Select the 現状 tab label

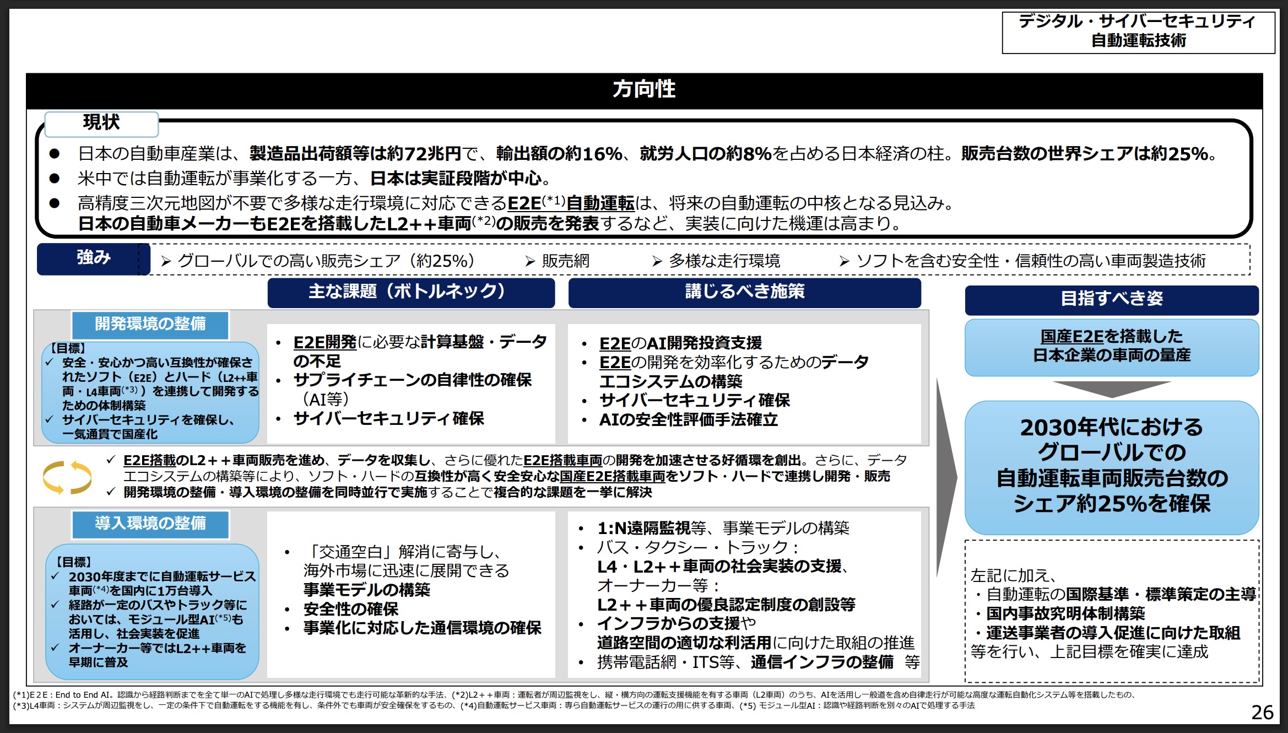click(x=101, y=123)
